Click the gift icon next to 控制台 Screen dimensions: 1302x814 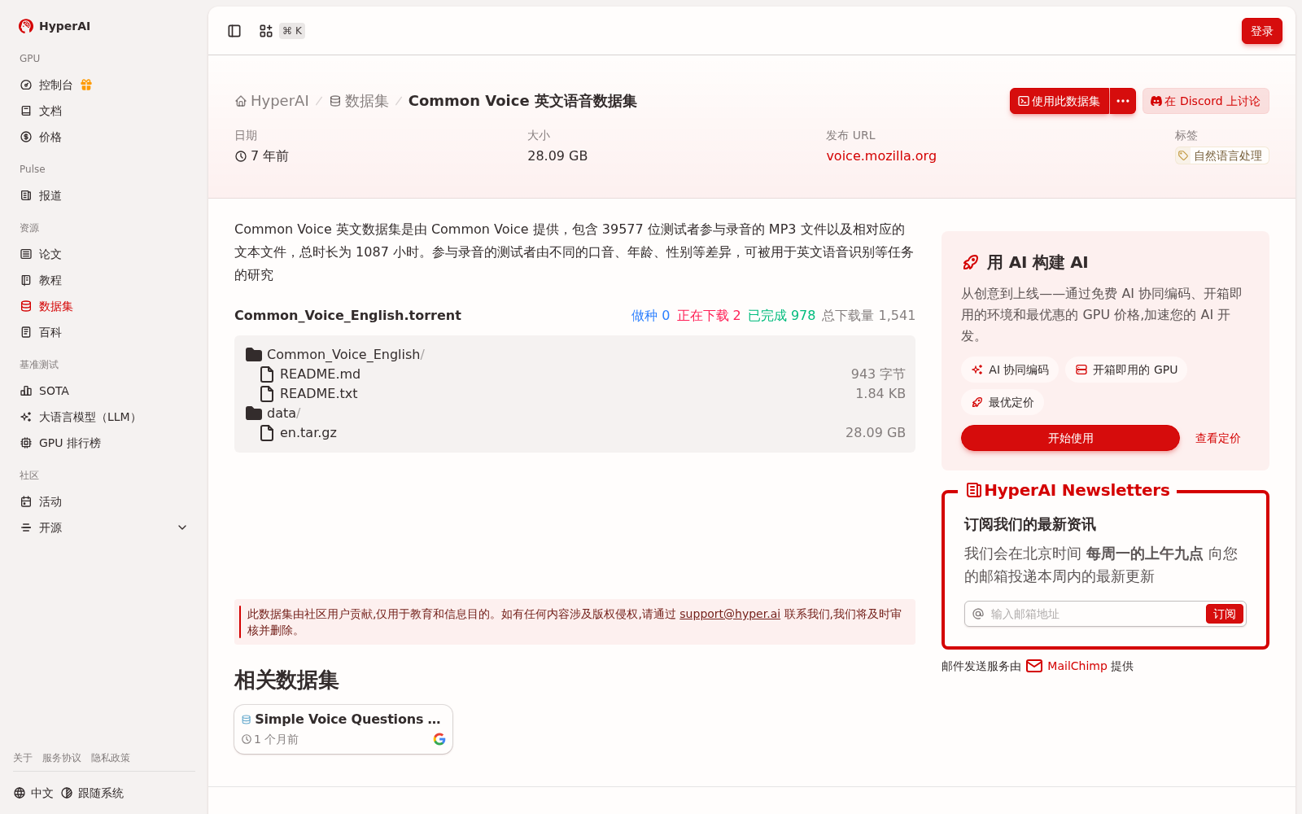tap(86, 85)
